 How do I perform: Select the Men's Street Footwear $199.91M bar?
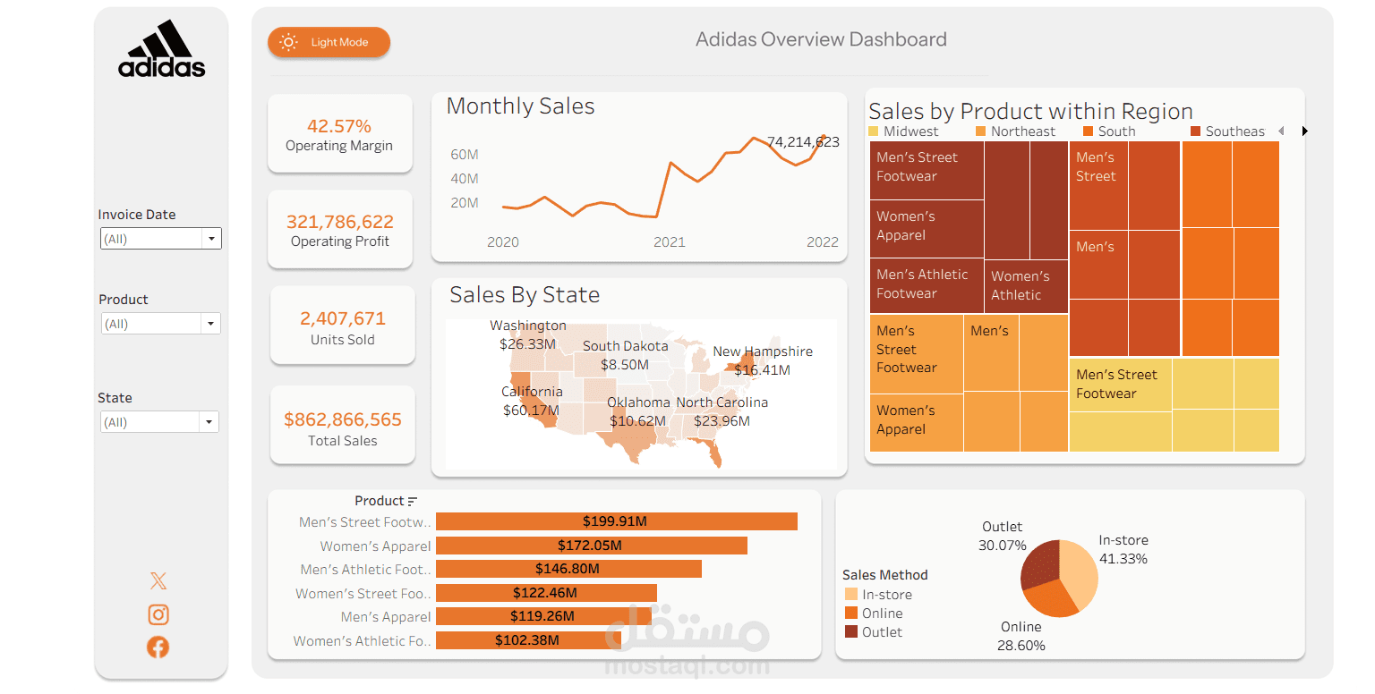[617, 521]
